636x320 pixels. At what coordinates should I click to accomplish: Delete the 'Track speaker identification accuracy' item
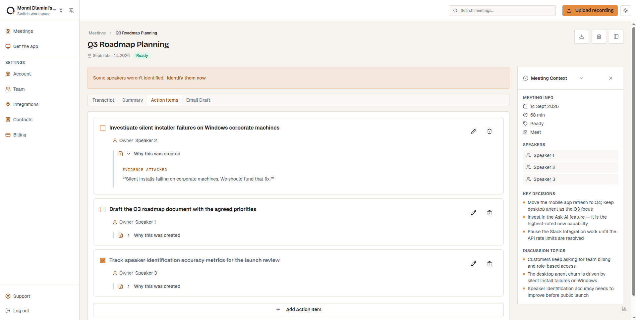(x=489, y=264)
